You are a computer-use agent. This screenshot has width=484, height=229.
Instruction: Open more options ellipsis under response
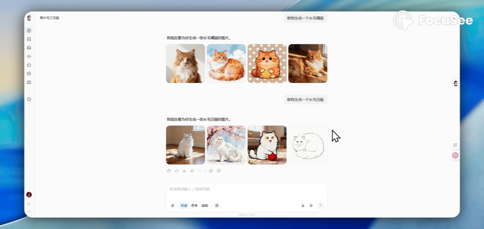pos(200,171)
